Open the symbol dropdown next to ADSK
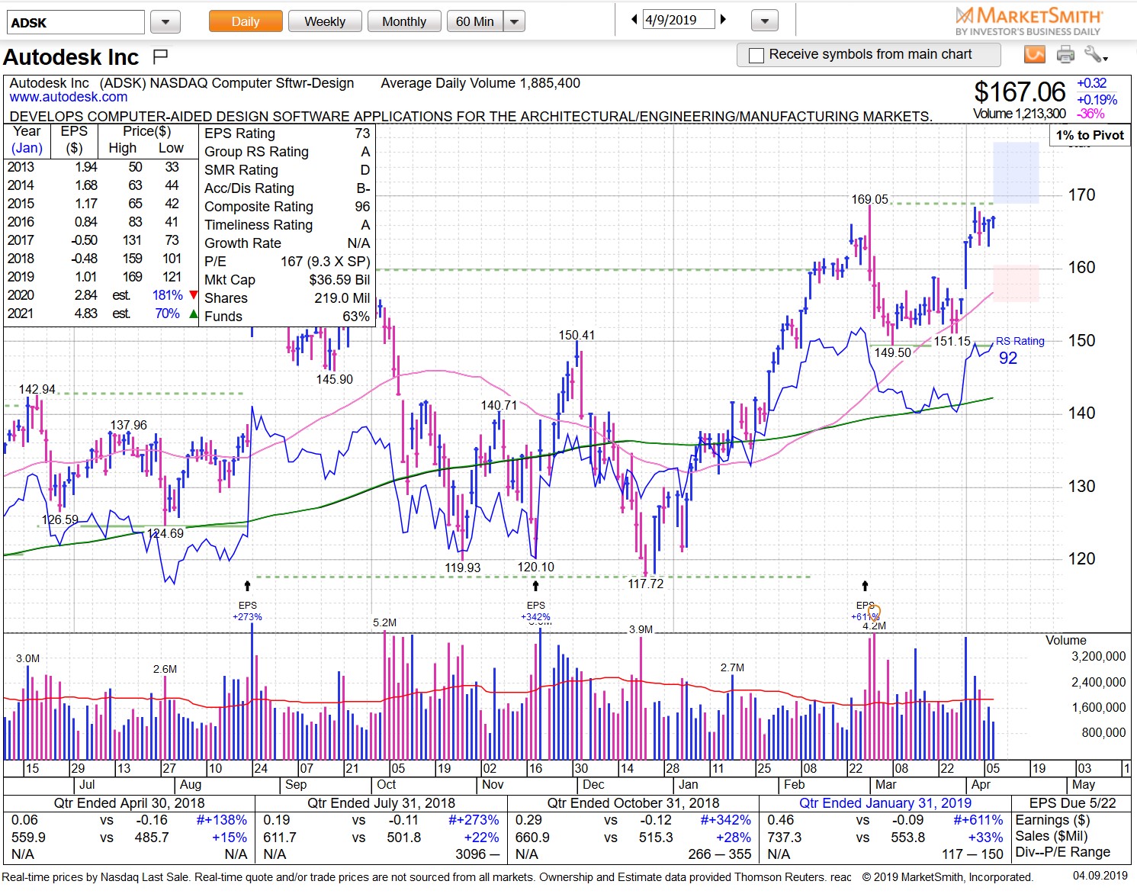1137x894 pixels. click(x=165, y=21)
